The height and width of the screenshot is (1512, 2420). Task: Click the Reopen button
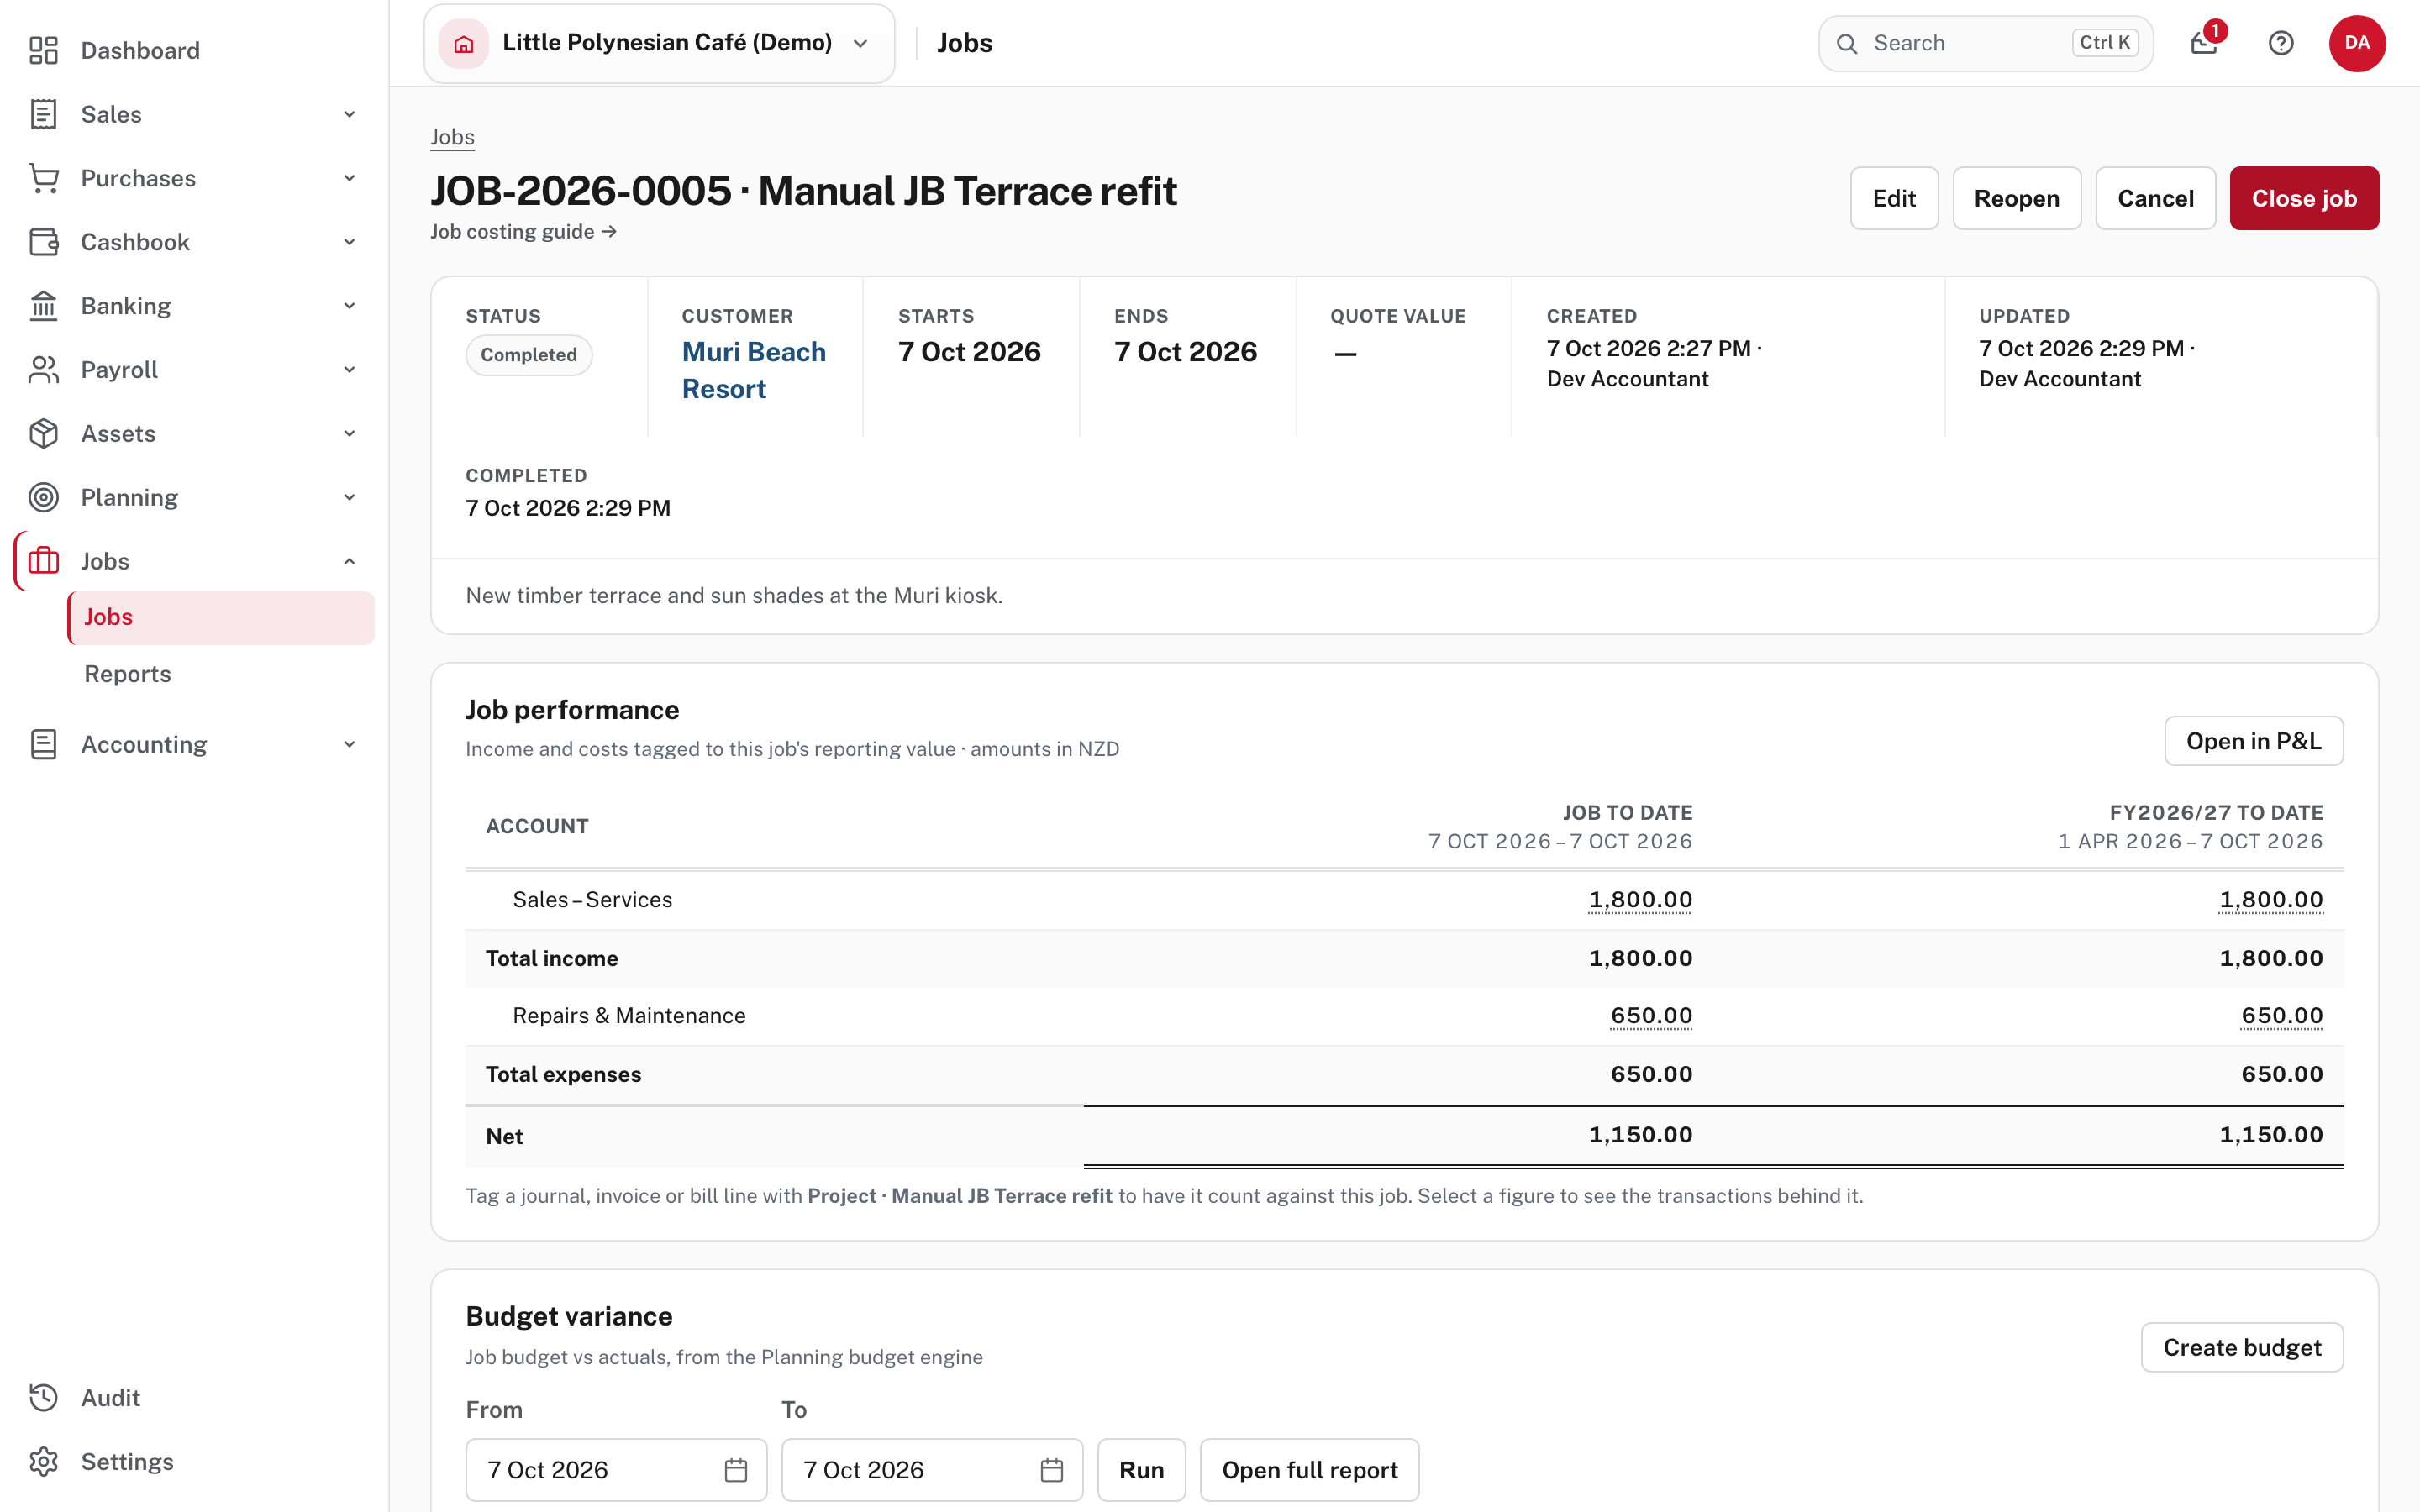(2016, 198)
